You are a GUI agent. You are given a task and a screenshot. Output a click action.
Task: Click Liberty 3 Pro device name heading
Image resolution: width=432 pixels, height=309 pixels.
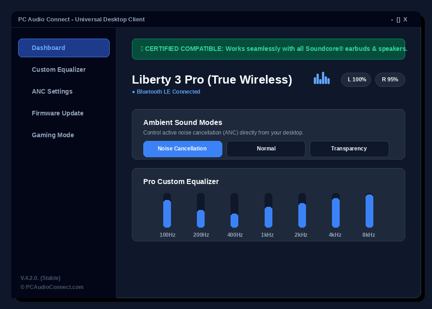[x=212, y=80]
